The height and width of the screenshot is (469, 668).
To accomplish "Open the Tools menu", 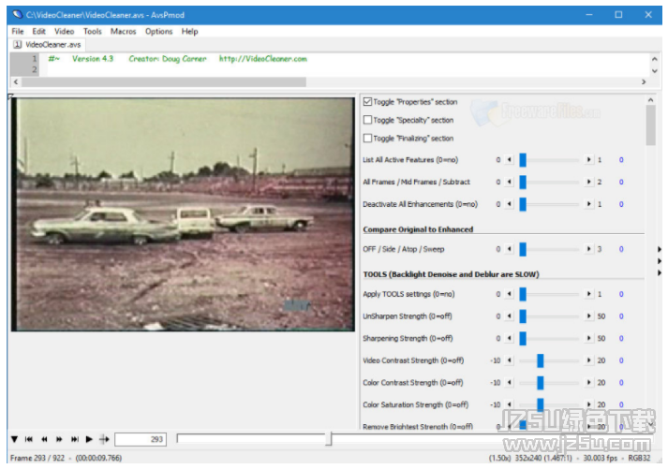I will coord(93,32).
